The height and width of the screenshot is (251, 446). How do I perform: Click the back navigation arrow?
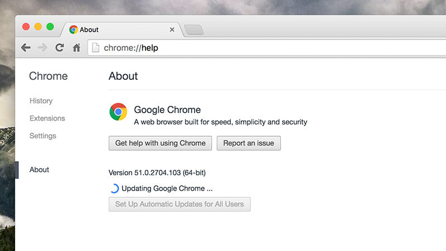(x=26, y=48)
